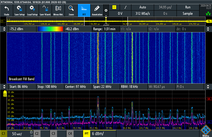Screen dimensions: 212x137
Task: Open the 0 s horizontal position field
Action: 165,13
